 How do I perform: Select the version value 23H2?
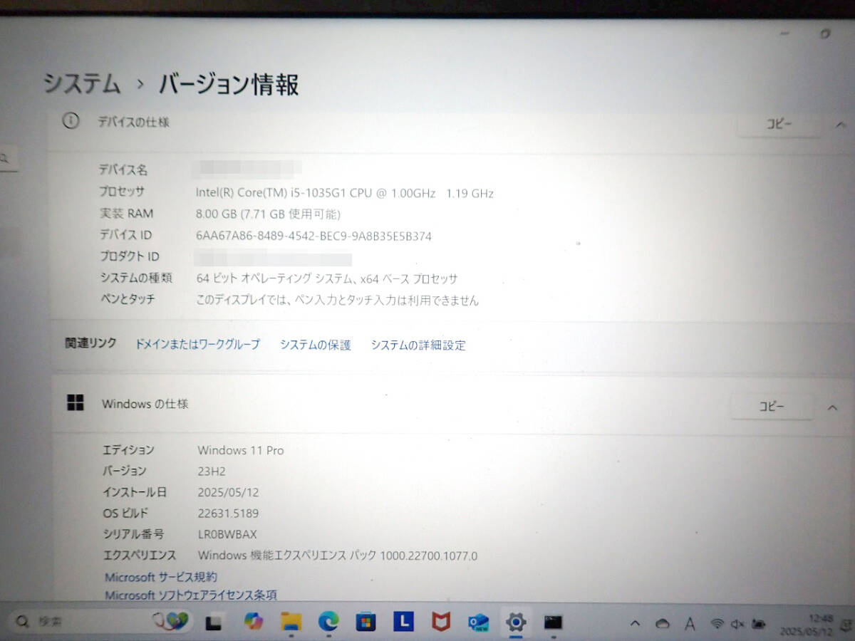[x=212, y=471]
